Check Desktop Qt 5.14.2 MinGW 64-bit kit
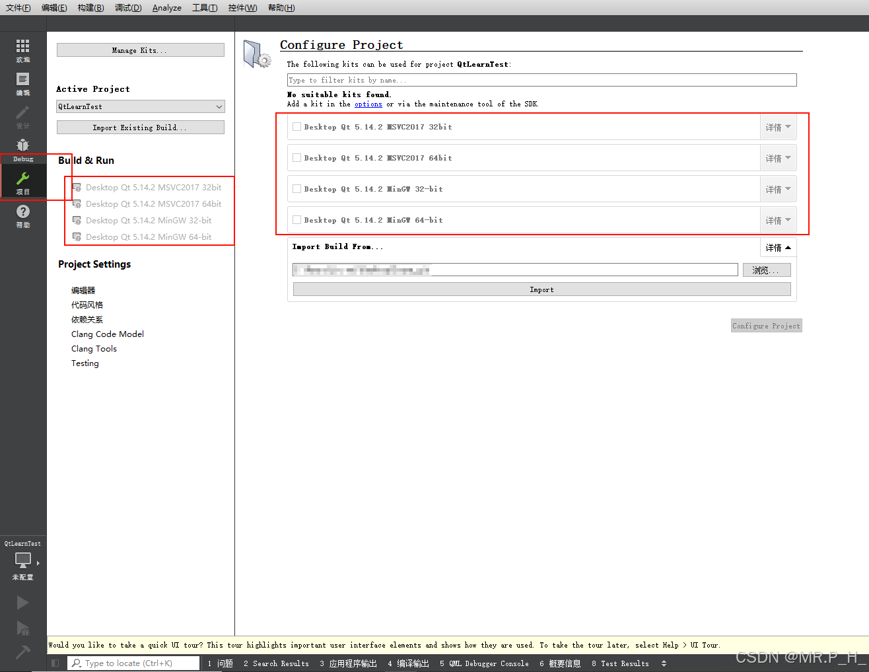Image resolution: width=869 pixels, height=672 pixels. point(297,220)
